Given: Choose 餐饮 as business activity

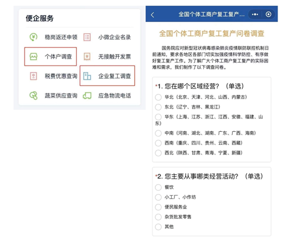Looking at the screenshot, I should (x=158, y=188).
